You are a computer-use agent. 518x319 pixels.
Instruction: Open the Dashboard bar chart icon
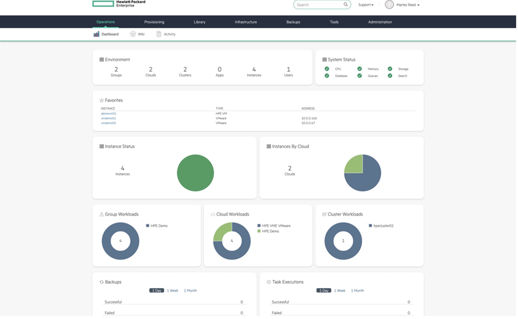pos(96,34)
